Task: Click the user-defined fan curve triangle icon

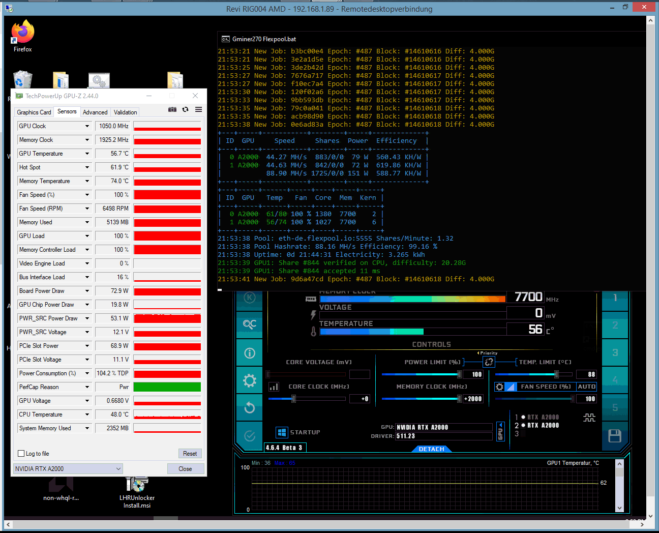Action: coord(511,387)
